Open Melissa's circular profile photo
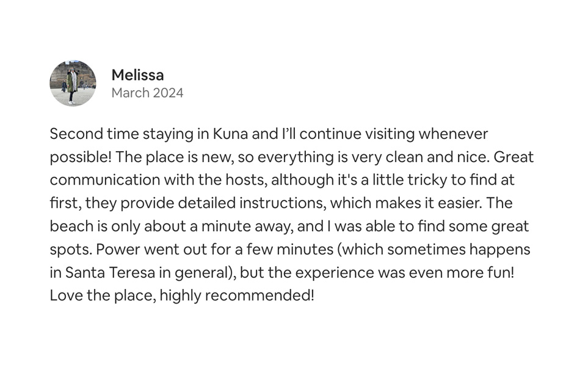The height and width of the screenshot is (370, 566). point(73,84)
